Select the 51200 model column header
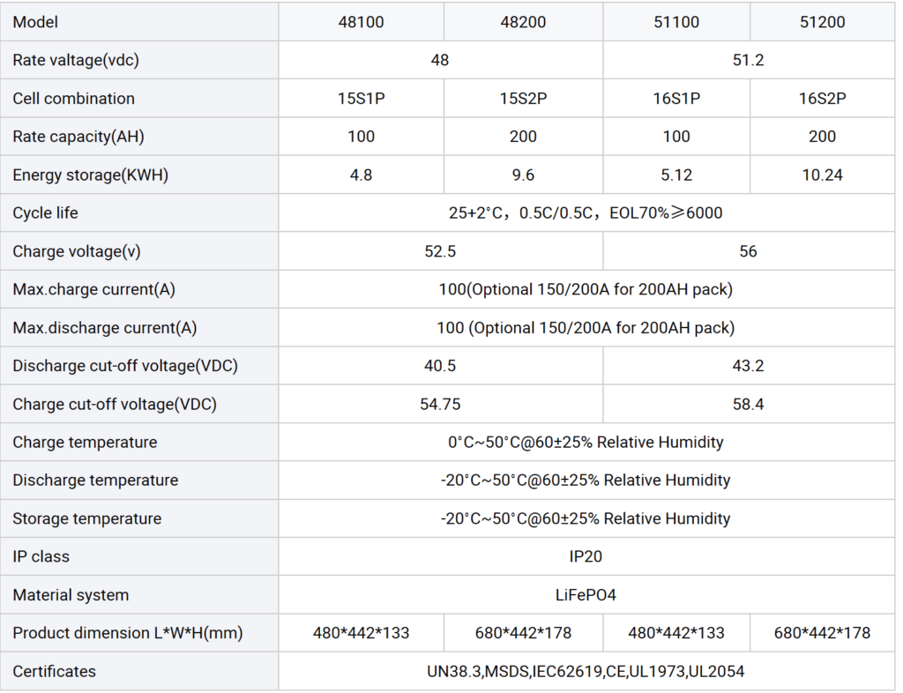 coord(822,22)
